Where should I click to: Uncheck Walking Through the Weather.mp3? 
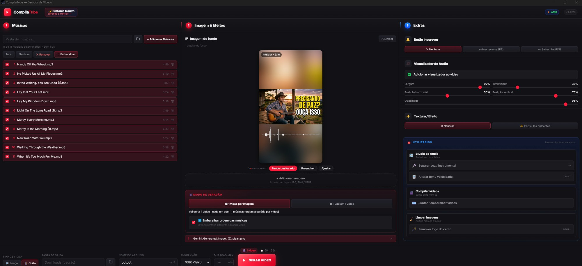coord(7,147)
